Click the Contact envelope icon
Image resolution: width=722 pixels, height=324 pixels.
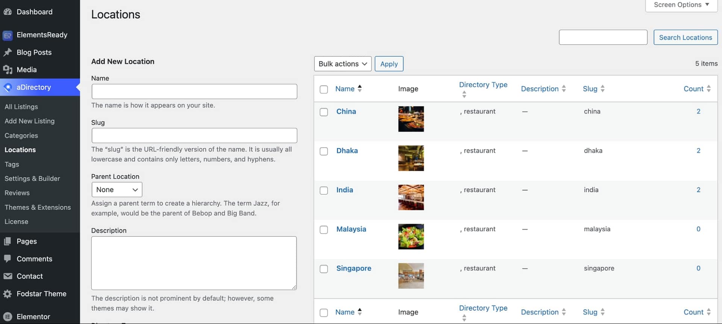pyautogui.click(x=8, y=276)
